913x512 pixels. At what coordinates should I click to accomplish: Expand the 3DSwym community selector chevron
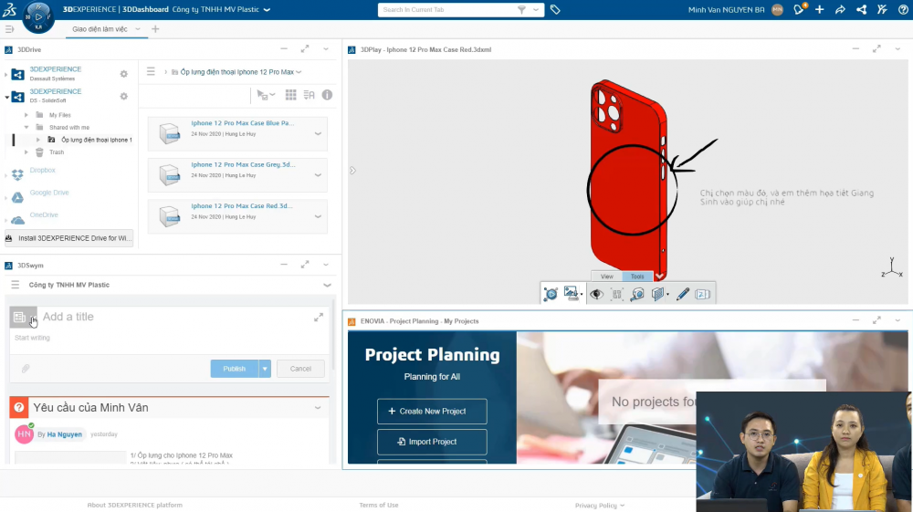[x=327, y=285]
